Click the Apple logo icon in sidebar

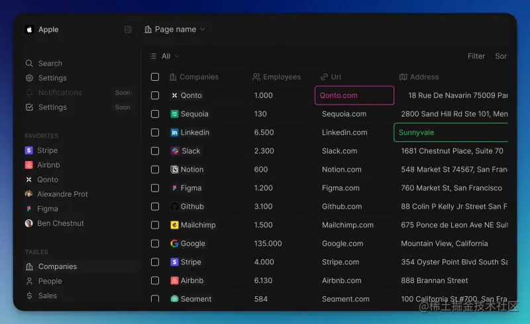[x=29, y=29]
